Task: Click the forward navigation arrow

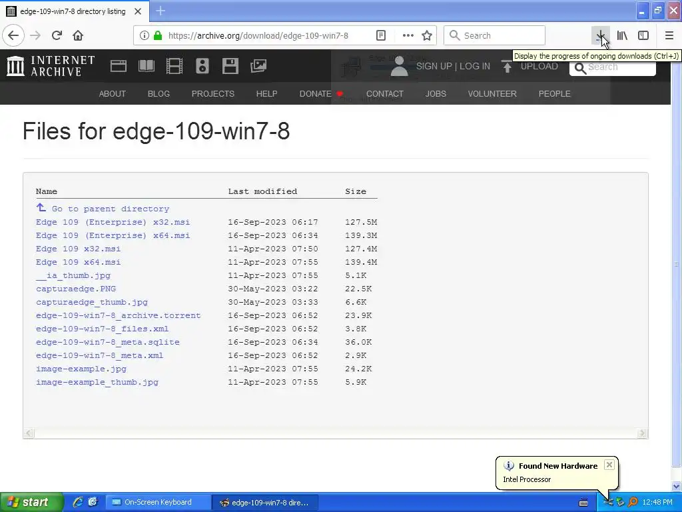Action: (x=35, y=35)
